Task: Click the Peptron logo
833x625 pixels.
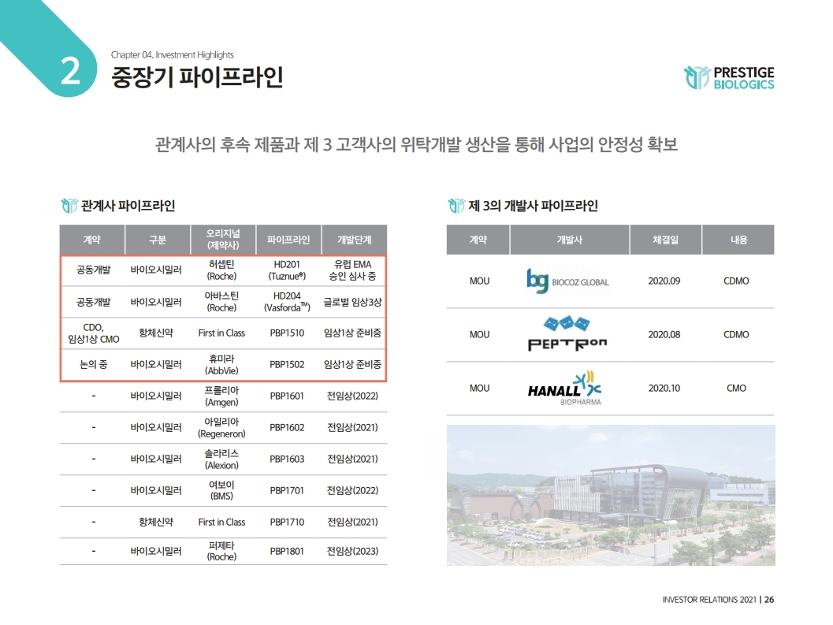Action: (567, 333)
